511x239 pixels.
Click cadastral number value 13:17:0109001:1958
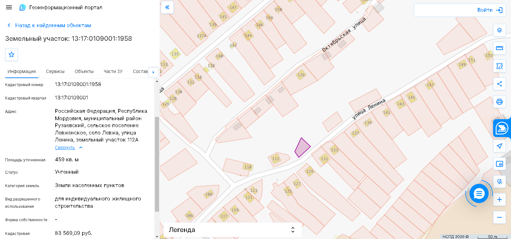(x=78, y=84)
